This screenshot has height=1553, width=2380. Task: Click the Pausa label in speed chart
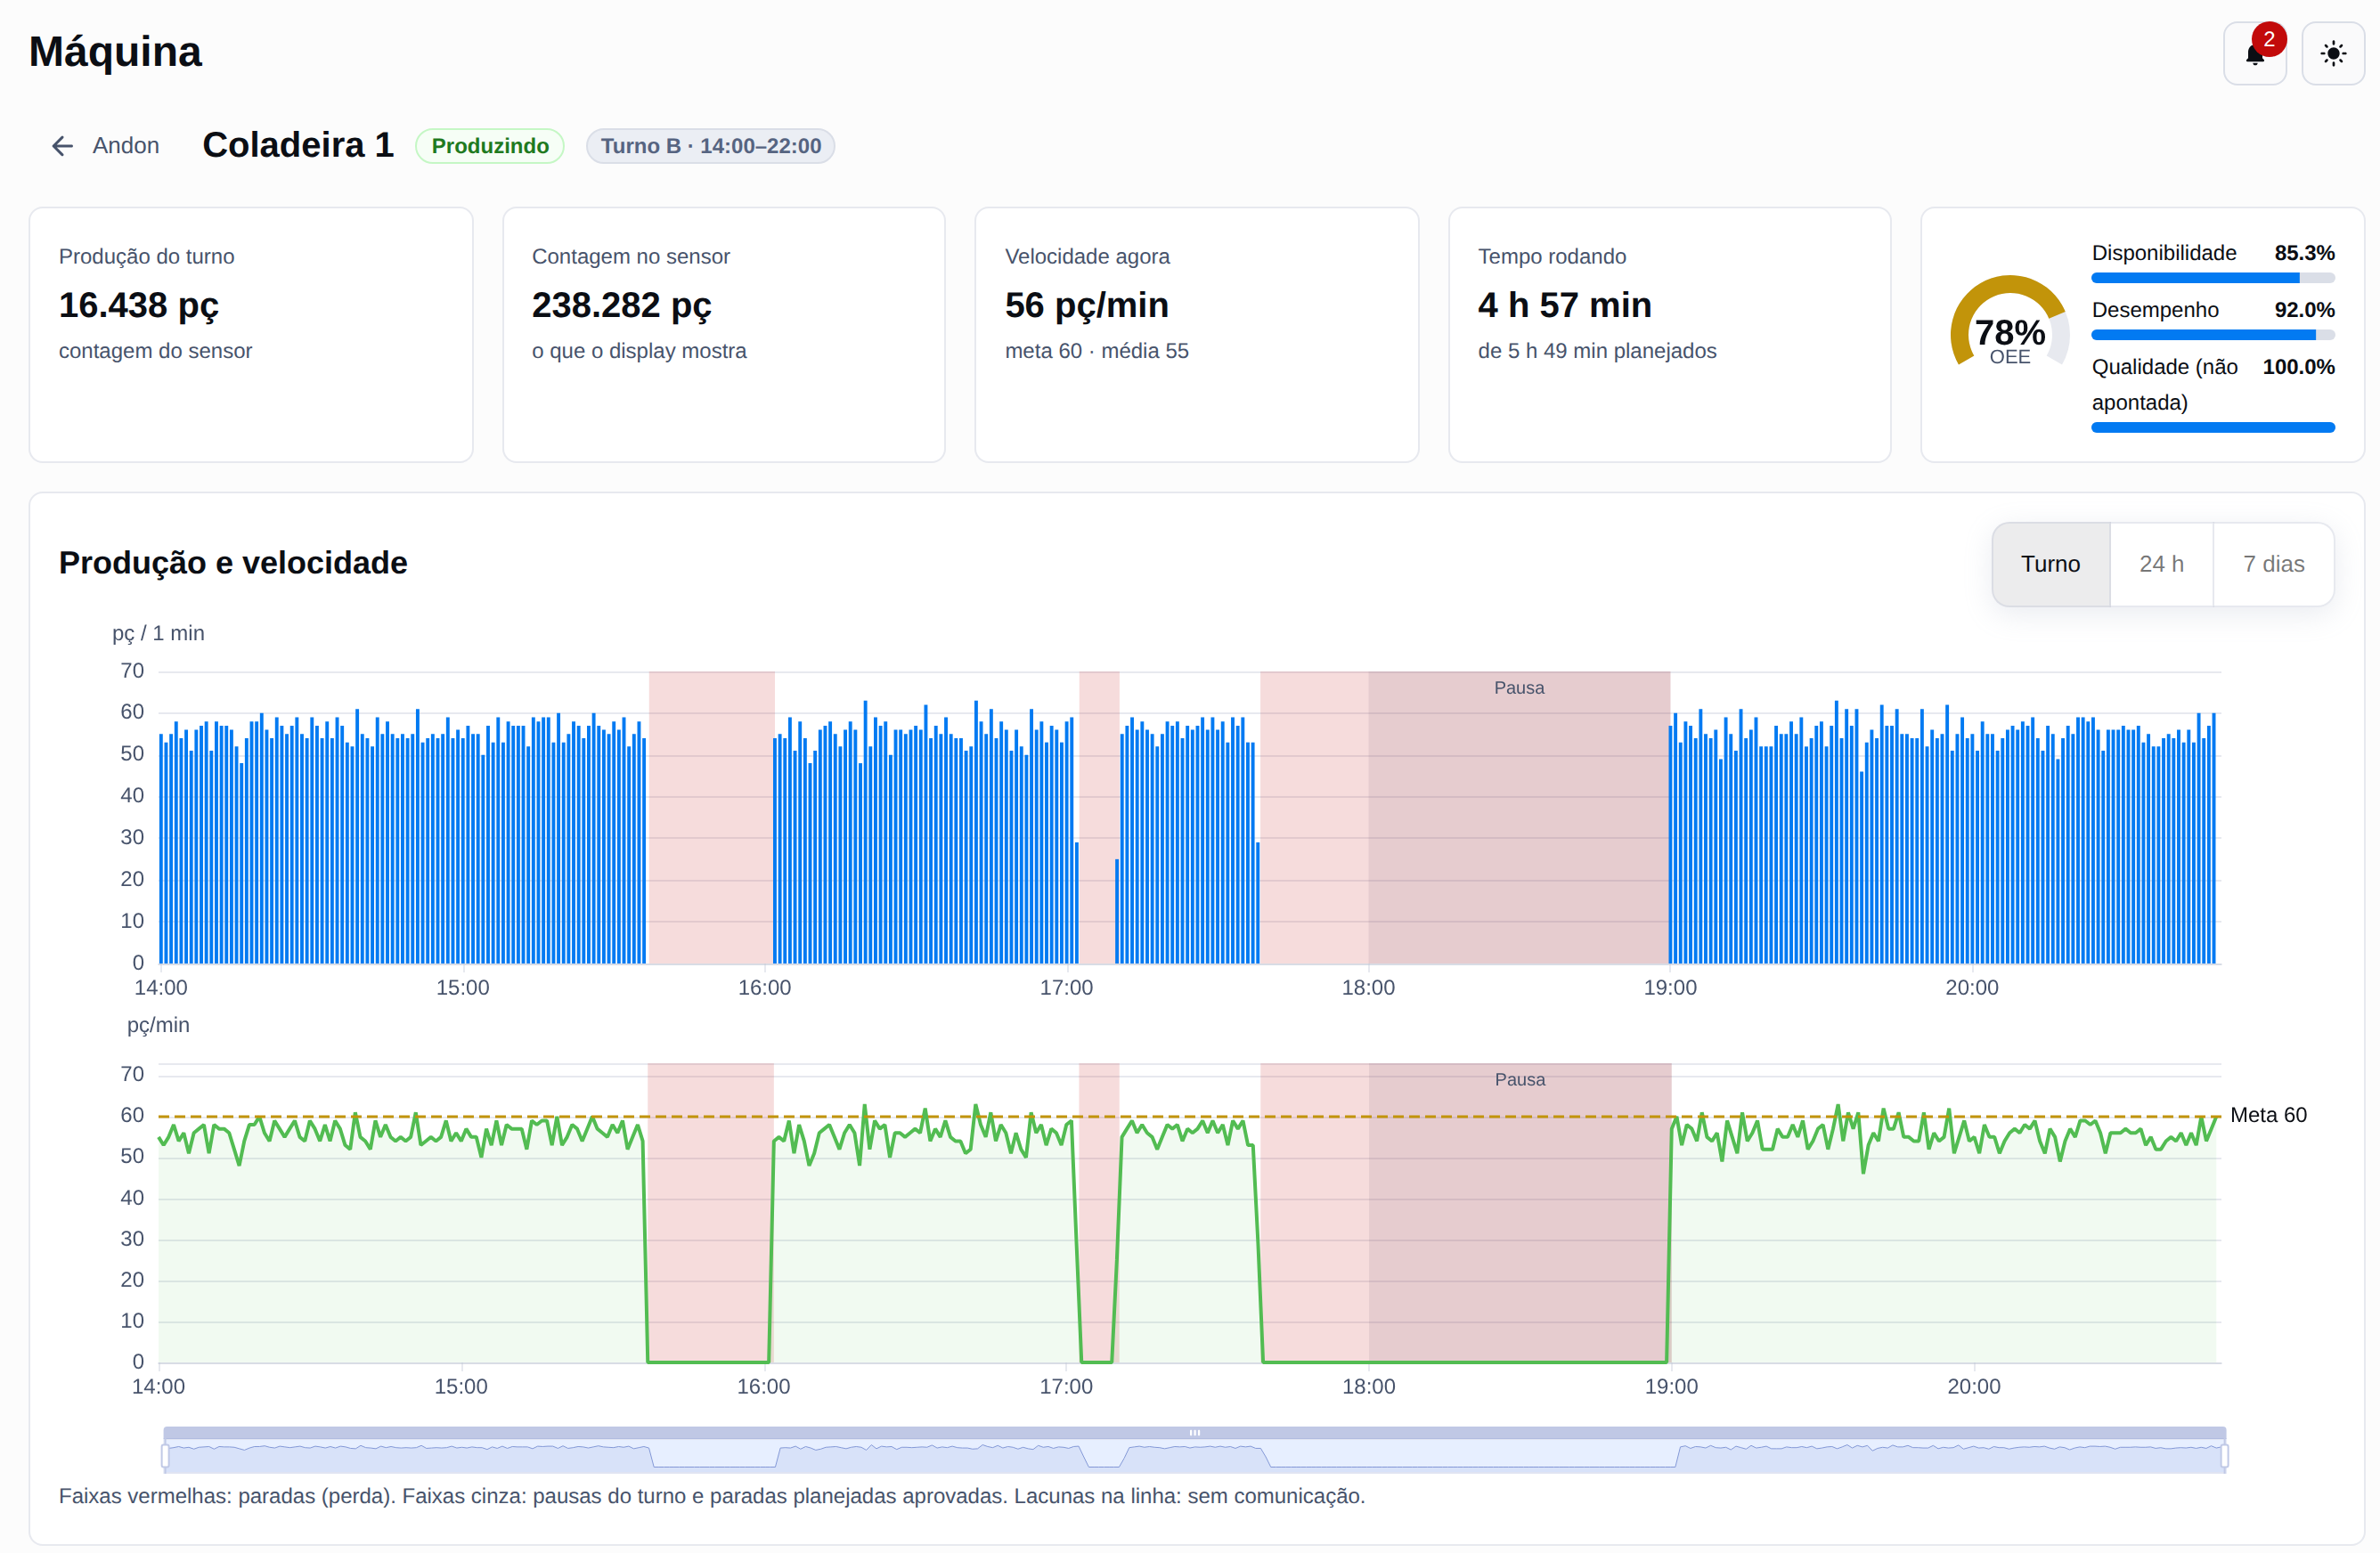pos(1519,1080)
